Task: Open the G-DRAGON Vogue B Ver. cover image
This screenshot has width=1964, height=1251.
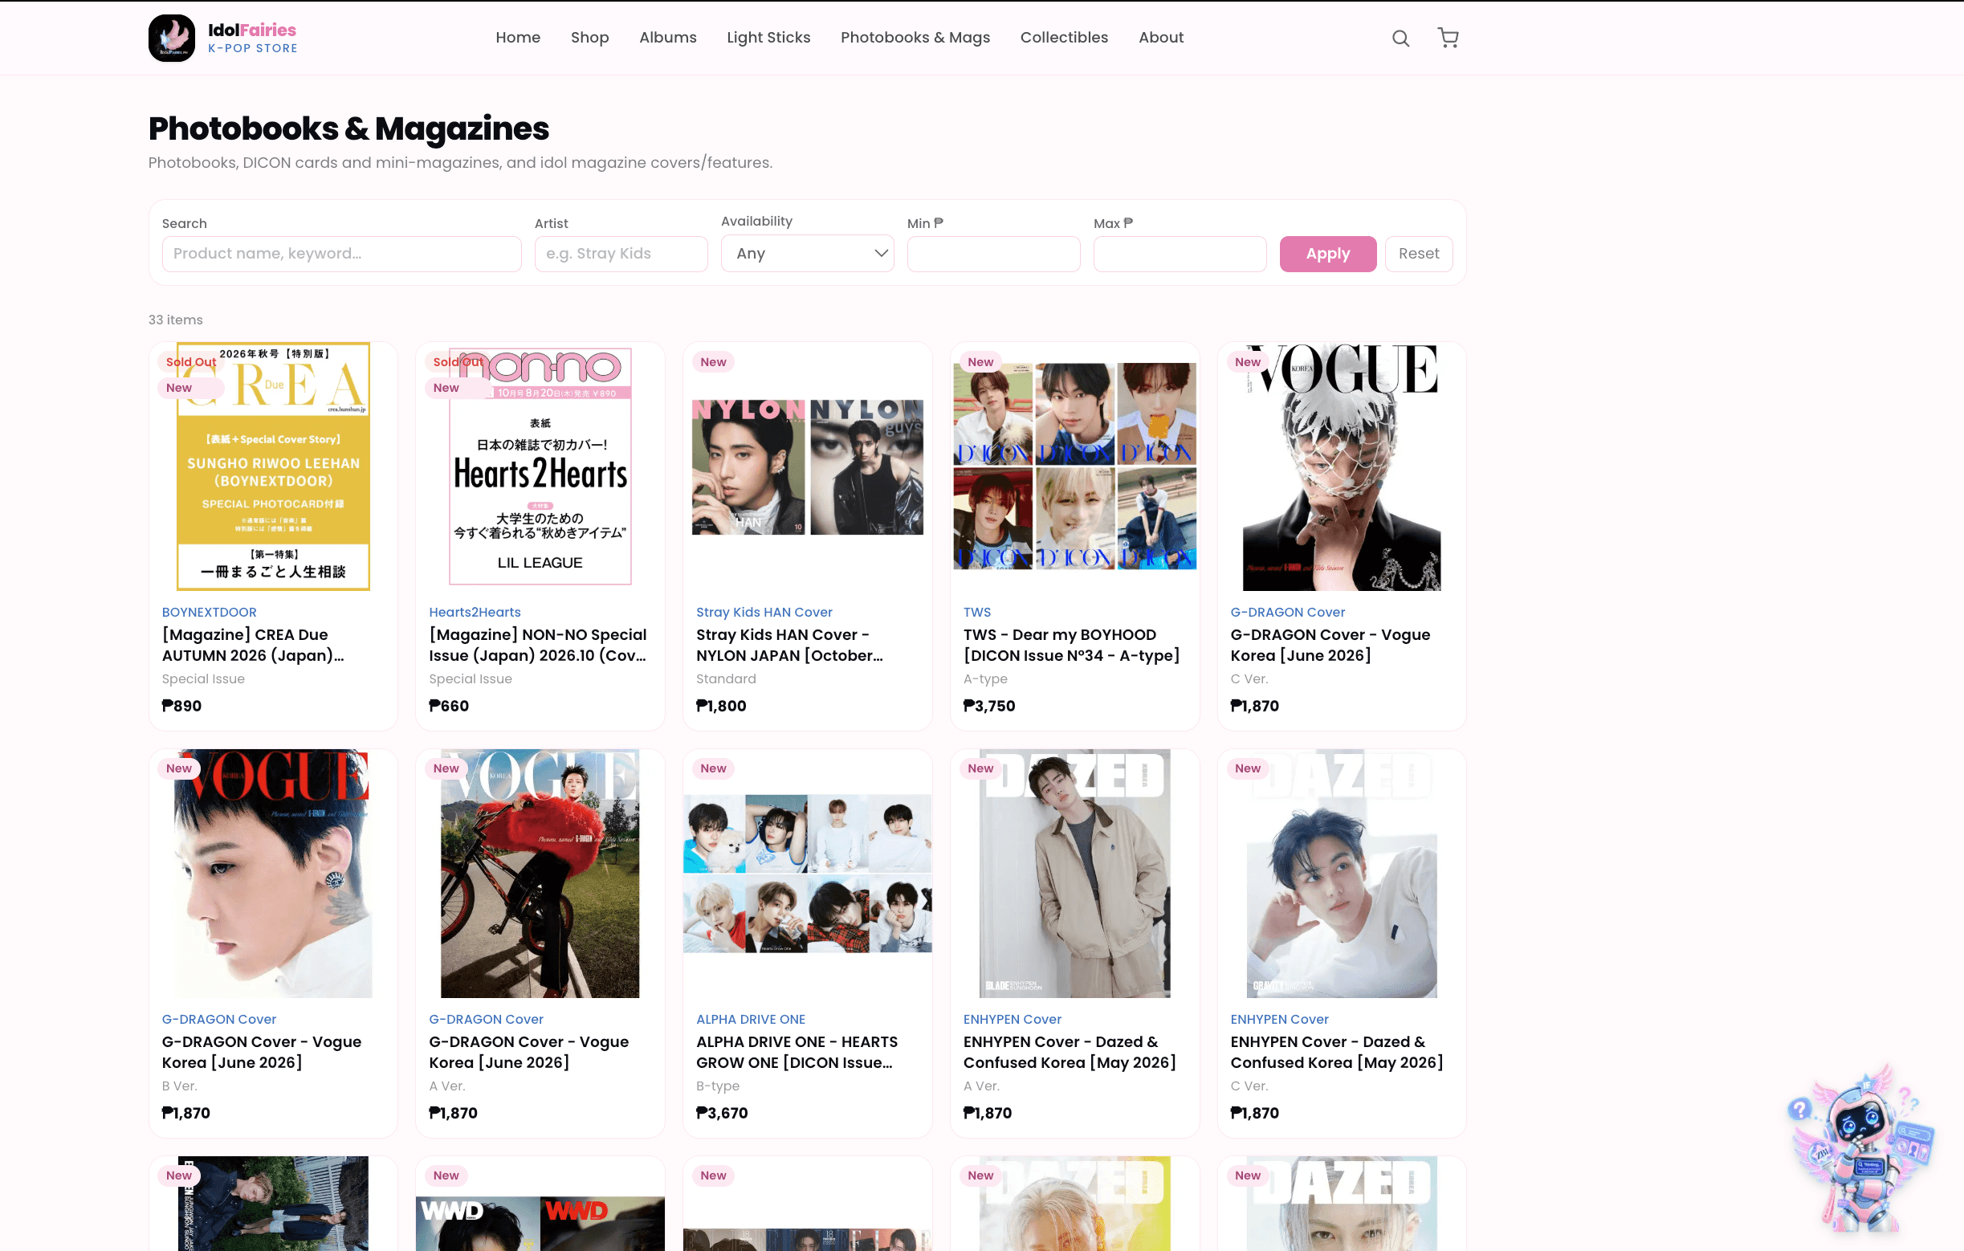Action: 273,874
